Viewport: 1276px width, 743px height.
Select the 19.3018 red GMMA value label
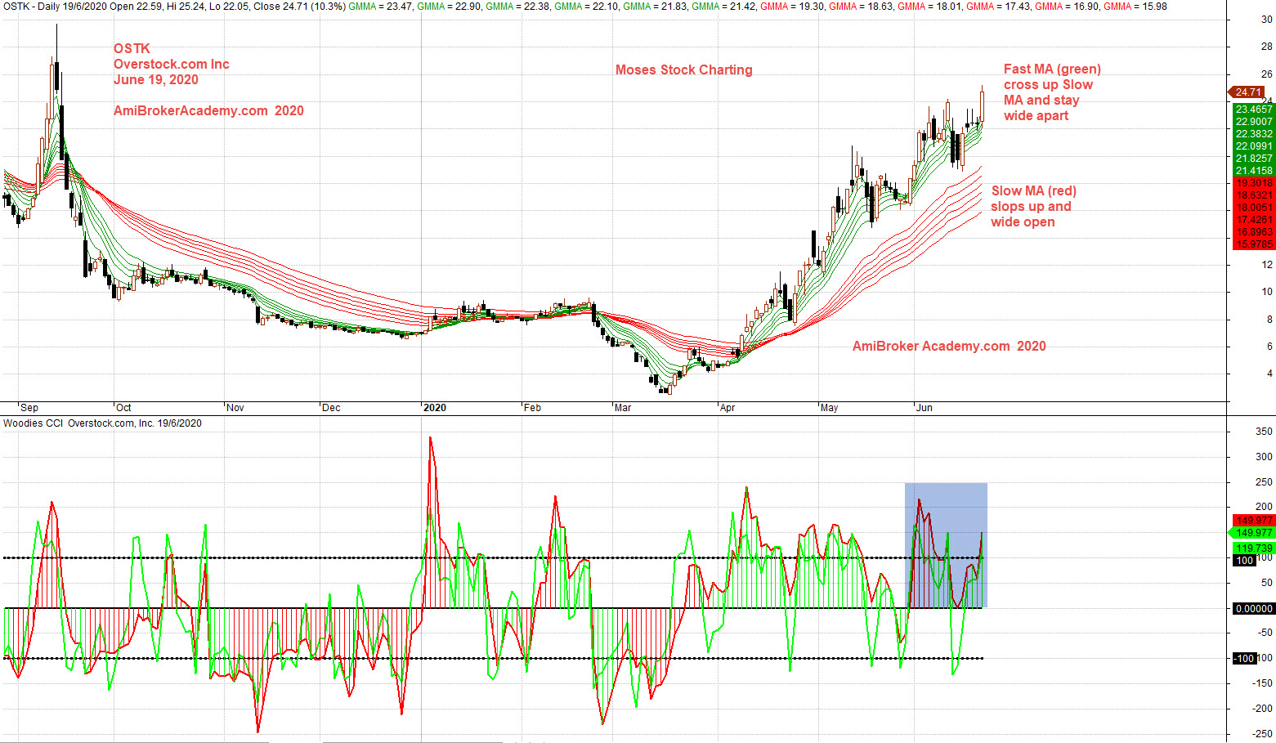[x=1253, y=183]
